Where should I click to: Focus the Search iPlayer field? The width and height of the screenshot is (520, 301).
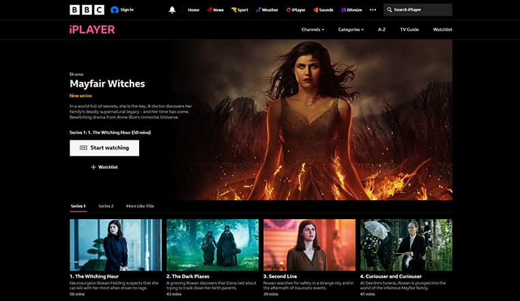click(x=418, y=10)
